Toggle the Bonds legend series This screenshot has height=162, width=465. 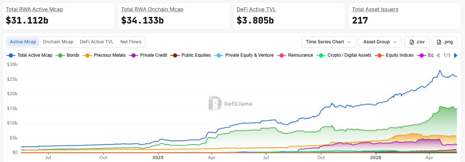pyautogui.click(x=68, y=55)
